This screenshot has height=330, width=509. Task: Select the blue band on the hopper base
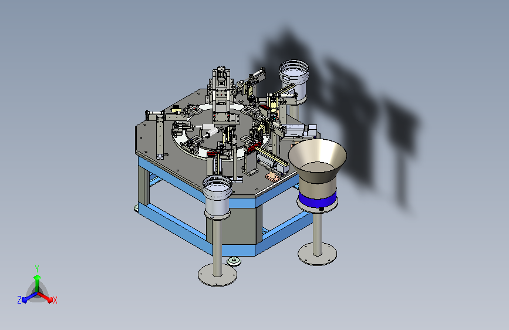pyautogui.click(x=318, y=200)
